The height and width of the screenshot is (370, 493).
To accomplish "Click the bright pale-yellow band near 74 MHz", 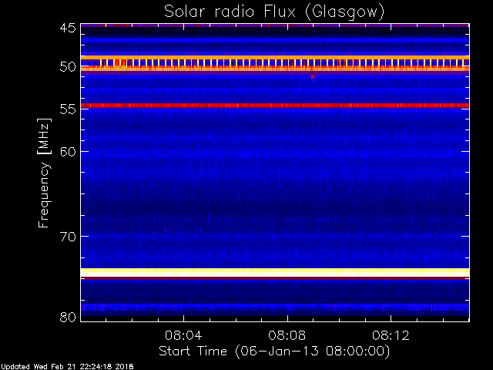I will [275, 272].
